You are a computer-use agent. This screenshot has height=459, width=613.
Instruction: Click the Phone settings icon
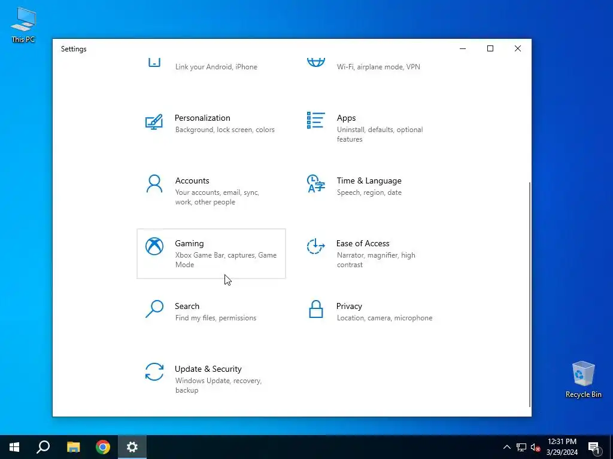tap(154, 62)
